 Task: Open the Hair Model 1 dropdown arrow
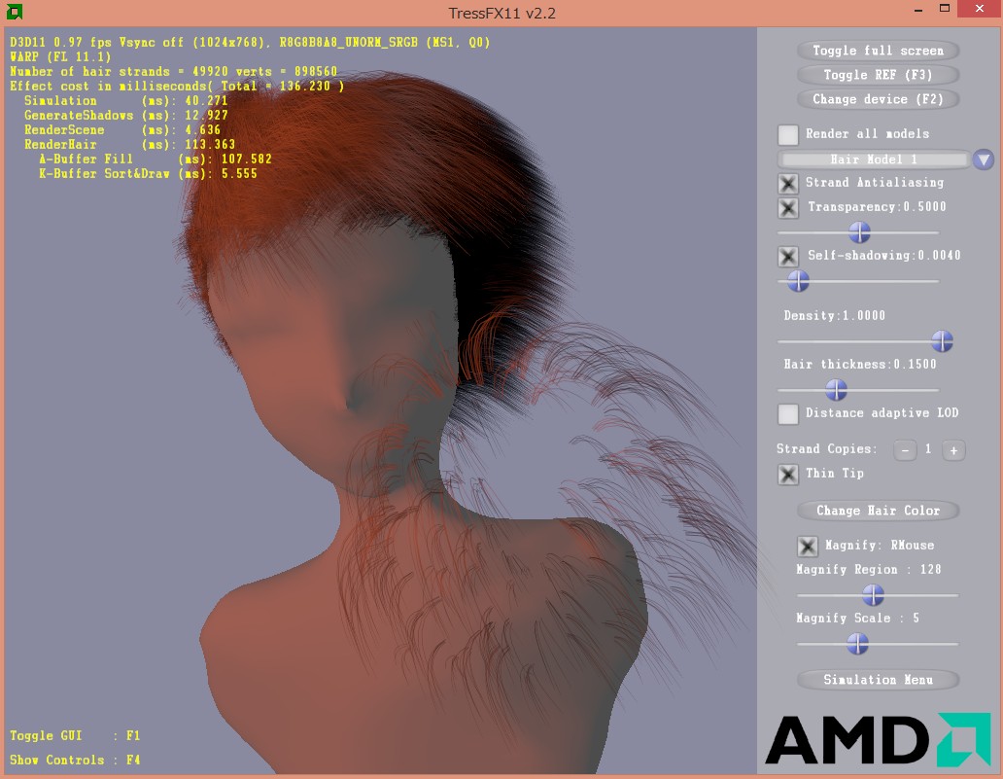[983, 159]
